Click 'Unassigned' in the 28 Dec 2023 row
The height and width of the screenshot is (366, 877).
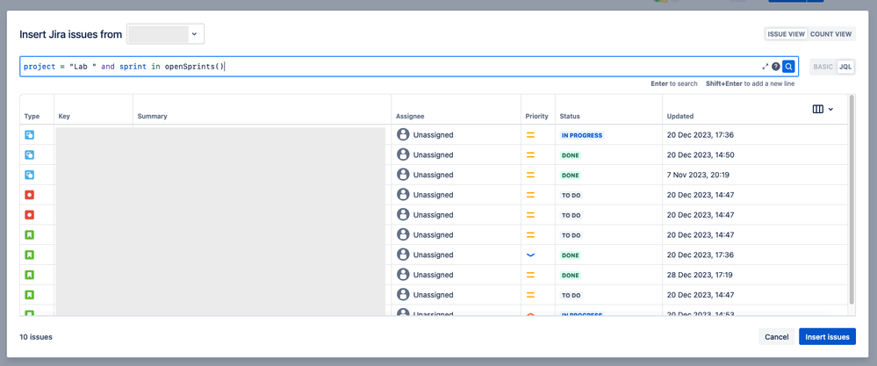(433, 275)
